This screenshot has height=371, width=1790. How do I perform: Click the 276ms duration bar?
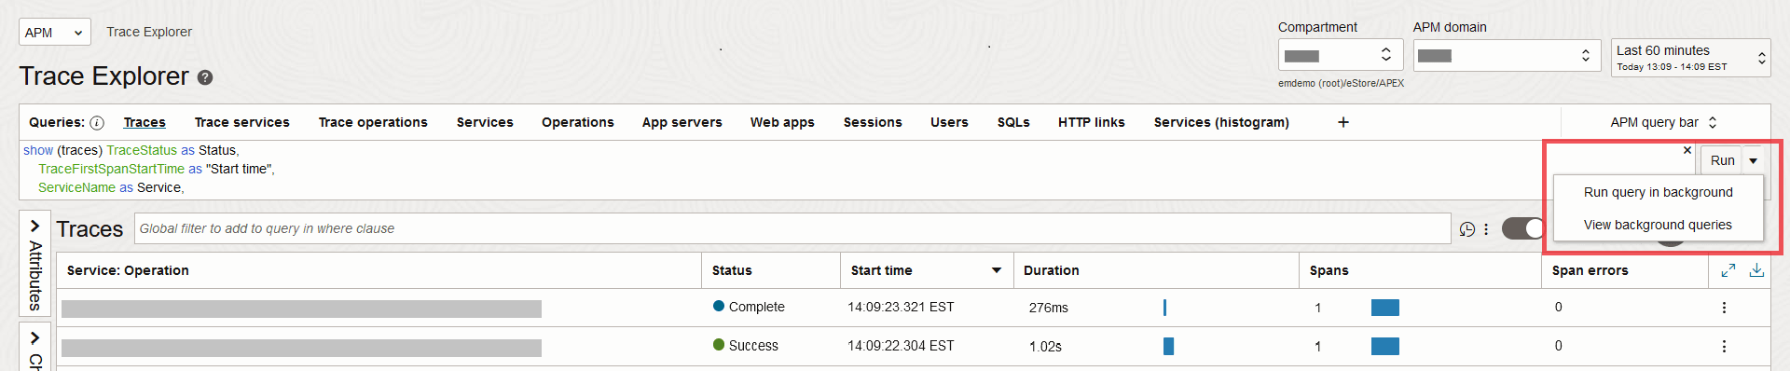click(1164, 308)
